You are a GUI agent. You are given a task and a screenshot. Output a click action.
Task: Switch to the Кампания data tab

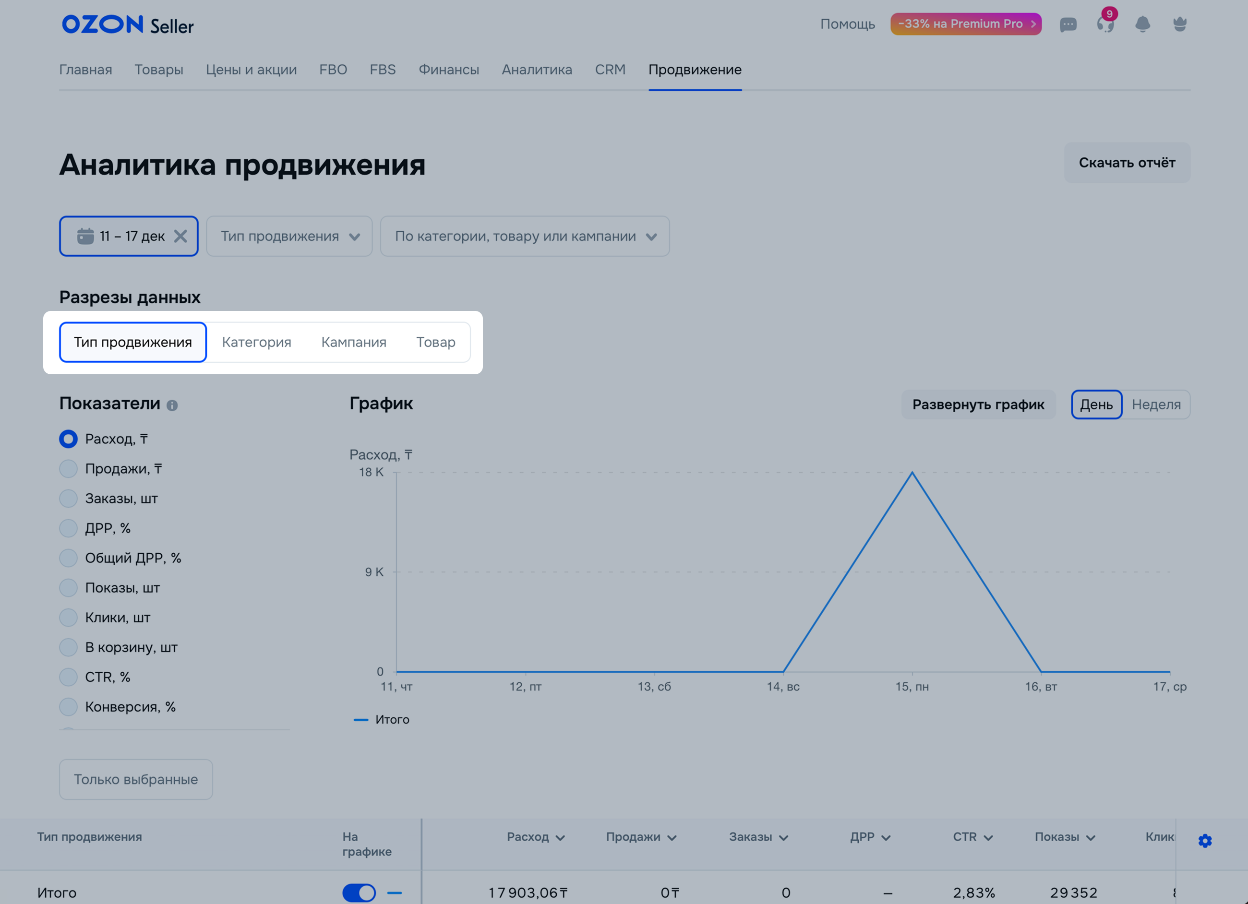[x=353, y=342]
